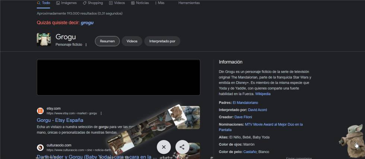Screen dimensions: 365x159
Task: Open MTV Movie Award al Mejor Dúo link
Action: point(261,127)
